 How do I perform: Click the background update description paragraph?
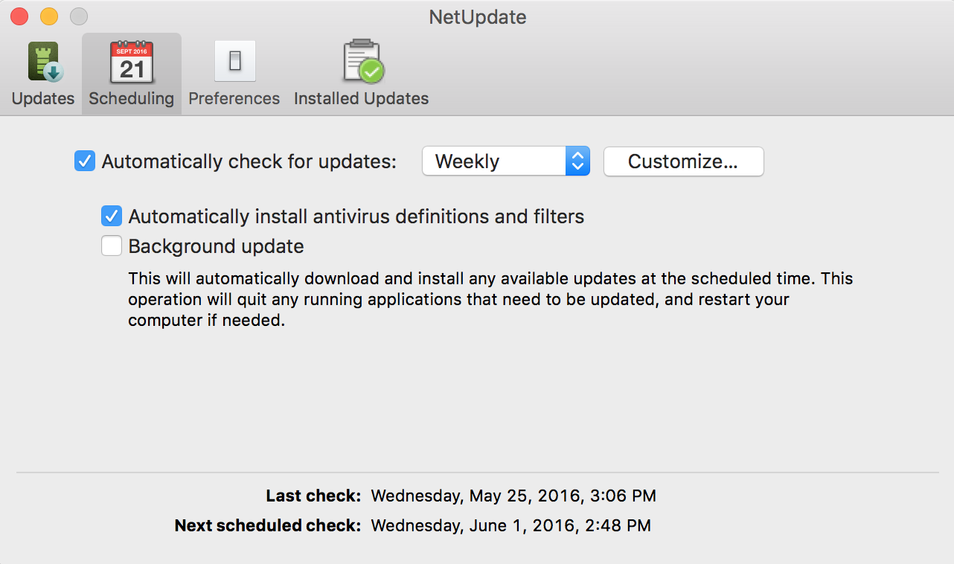pyautogui.click(x=490, y=300)
